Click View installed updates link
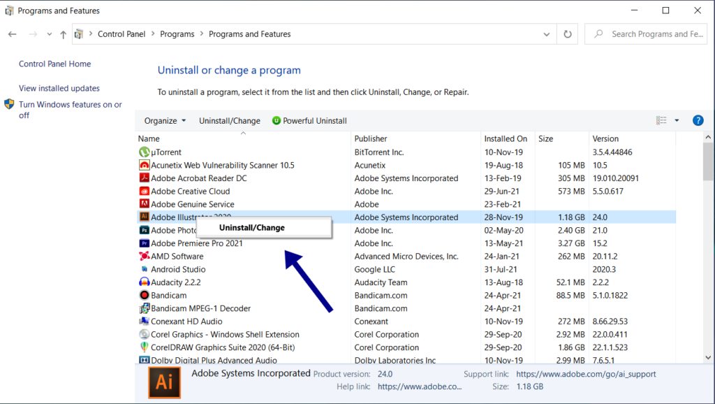 point(59,88)
